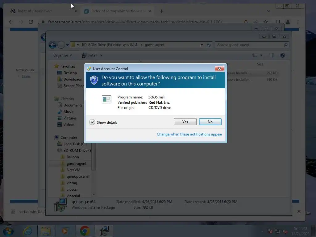Image resolution: width=316 pixels, height=237 pixels.
Task: Open the Chrome profile icon
Action: 288,22
